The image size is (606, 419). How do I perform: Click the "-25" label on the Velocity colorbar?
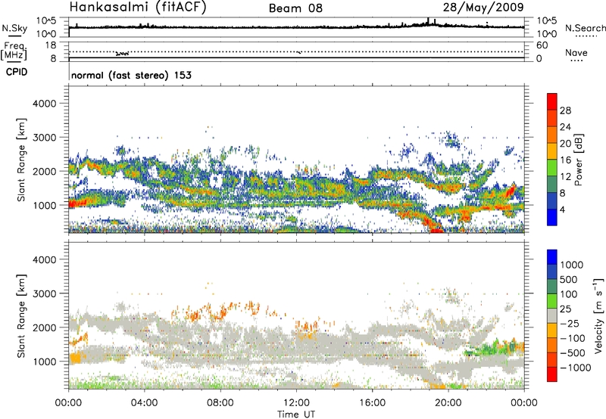coord(572,324)
